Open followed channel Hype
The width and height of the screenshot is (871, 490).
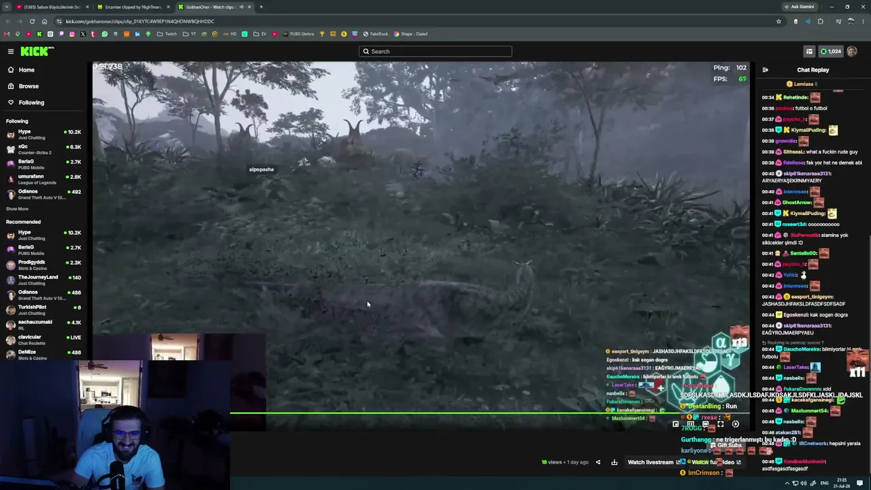(44, 134)
